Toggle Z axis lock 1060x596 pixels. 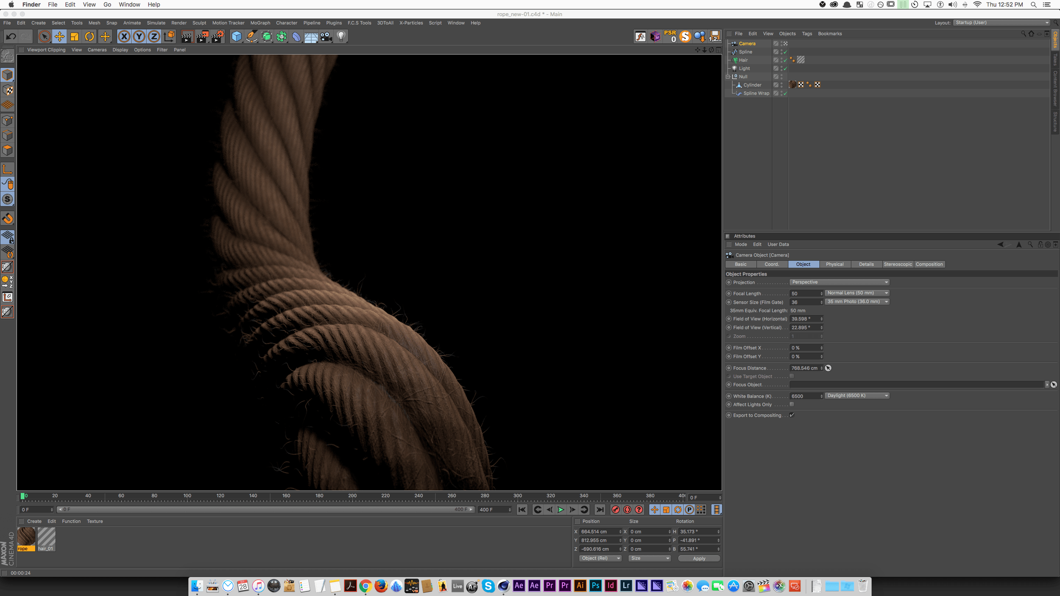point(154,36)
